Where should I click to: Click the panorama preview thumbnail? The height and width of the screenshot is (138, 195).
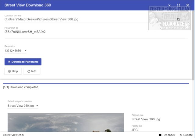66,122
